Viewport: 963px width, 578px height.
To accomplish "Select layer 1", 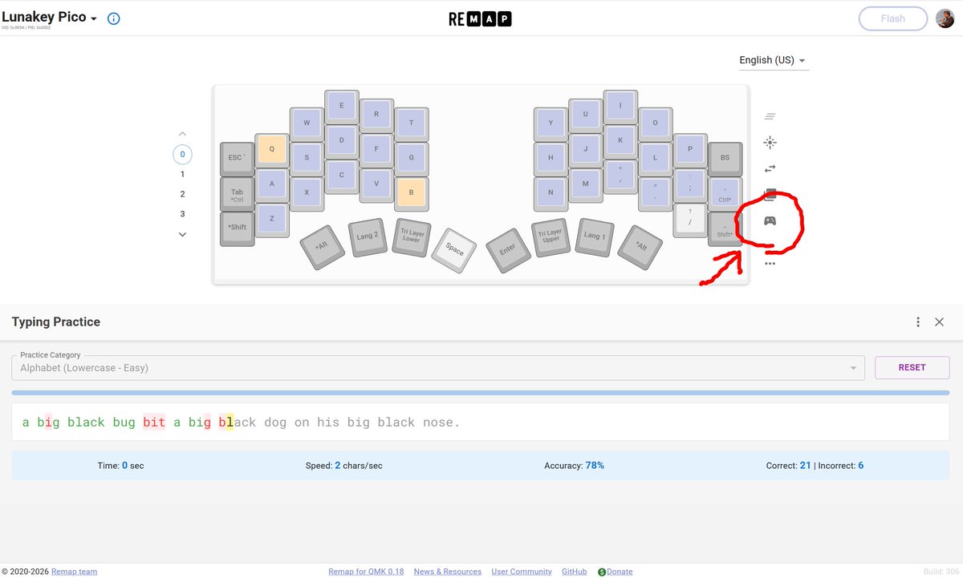I will pos(182,174).
